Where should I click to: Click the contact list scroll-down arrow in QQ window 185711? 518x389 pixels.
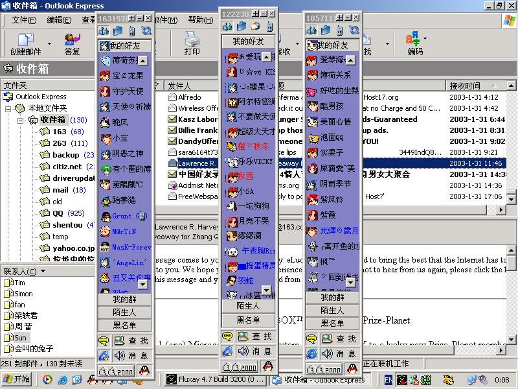click(x=350, y=282)
